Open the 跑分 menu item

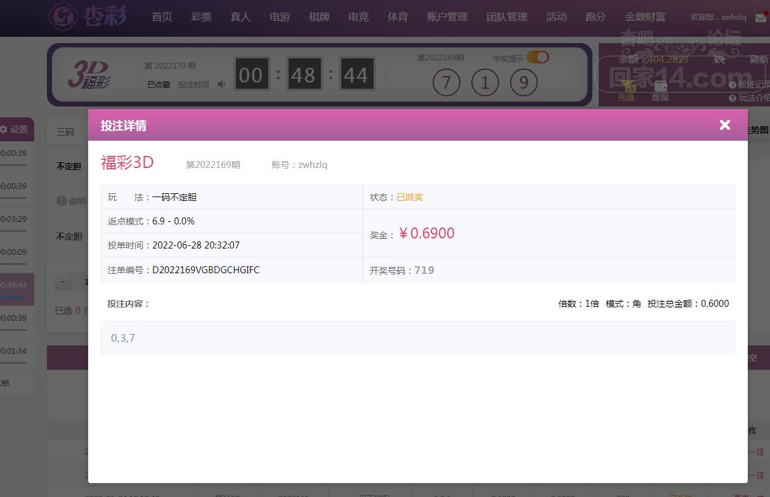pos(596,17)
